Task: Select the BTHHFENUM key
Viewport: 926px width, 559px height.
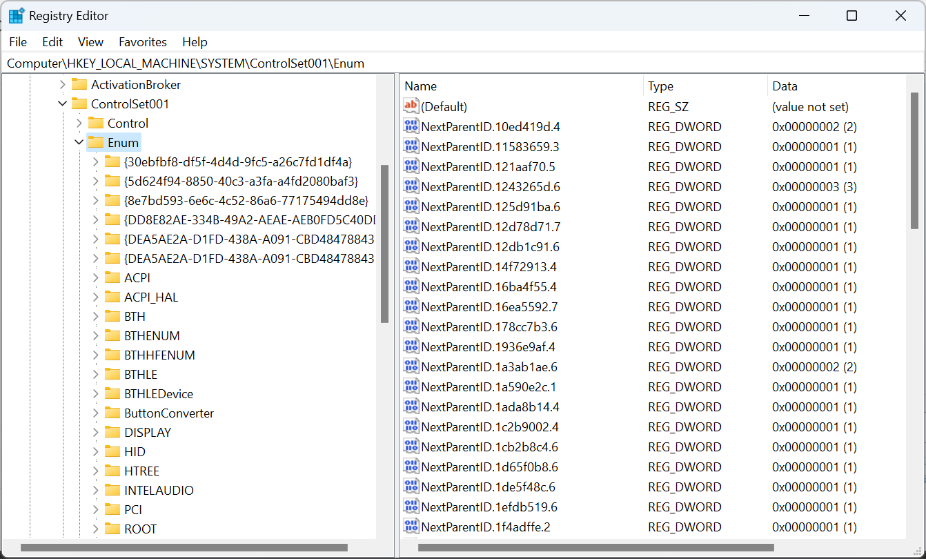Action: tap(159, 355)
